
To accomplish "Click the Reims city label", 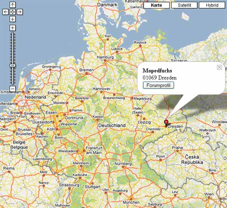I will (x=9, y=168).
